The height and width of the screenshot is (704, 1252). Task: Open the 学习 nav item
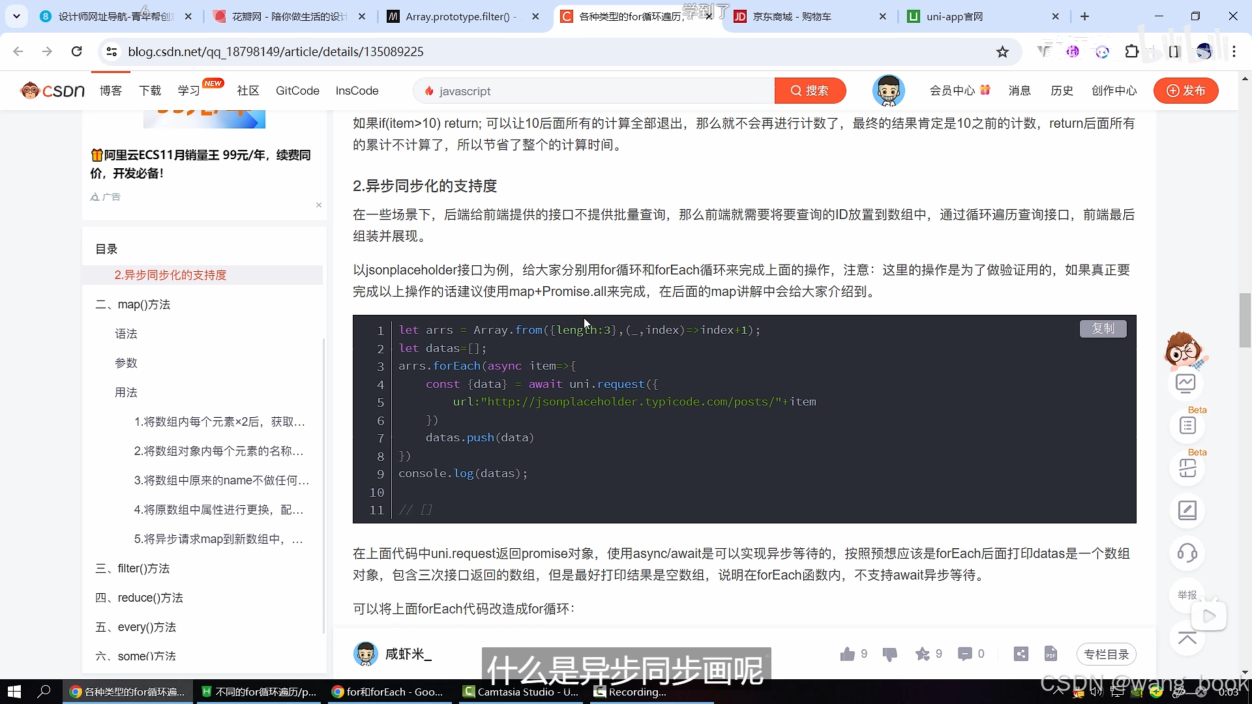pyautogui.click(x=189, y=91)
